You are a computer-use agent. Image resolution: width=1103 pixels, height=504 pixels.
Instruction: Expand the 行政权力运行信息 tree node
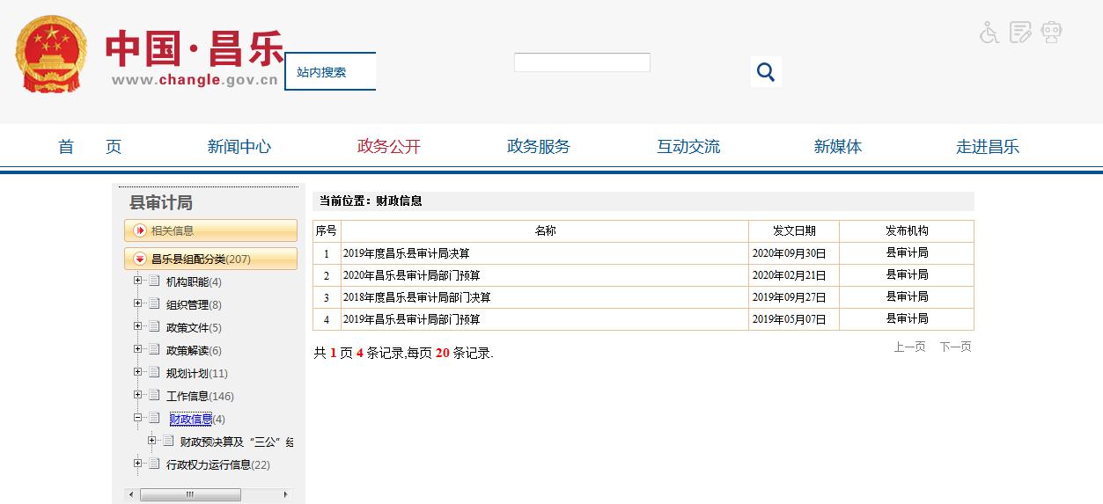coord(137,464)
